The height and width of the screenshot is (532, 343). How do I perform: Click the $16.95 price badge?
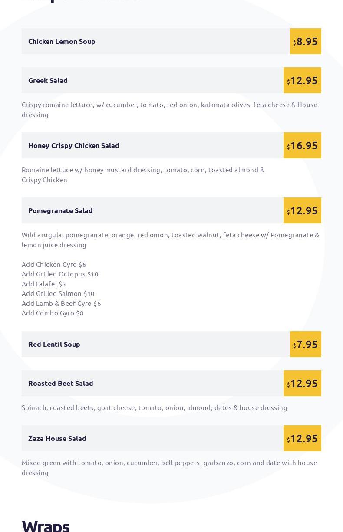pos(302,145)
